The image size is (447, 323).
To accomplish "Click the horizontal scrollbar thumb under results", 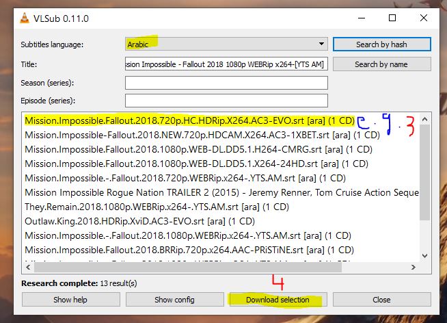I will [x=188, y=268].
